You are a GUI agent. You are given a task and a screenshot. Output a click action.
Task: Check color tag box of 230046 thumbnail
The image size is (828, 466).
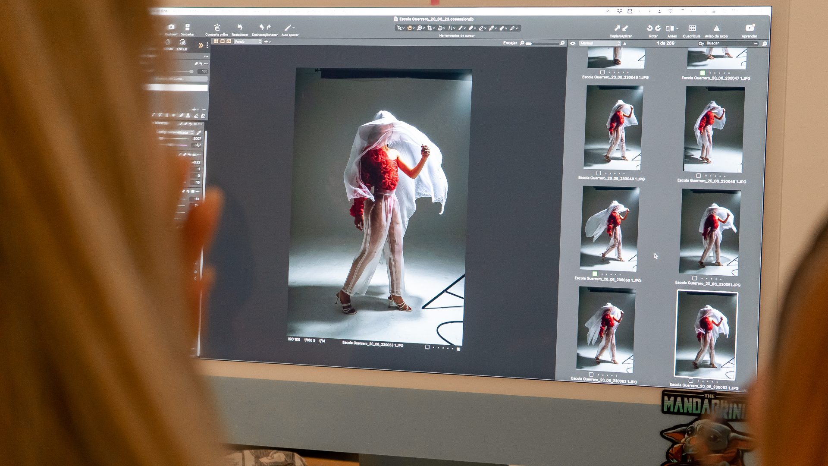click(x=602, y=72)
